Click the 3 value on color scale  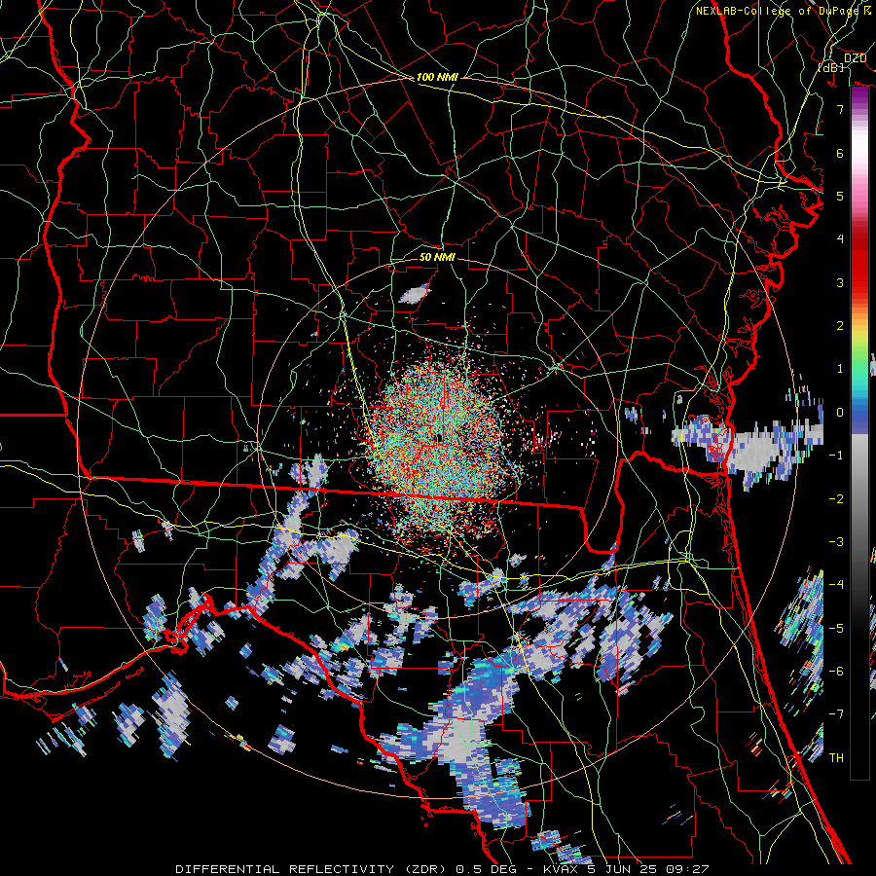point(840,282)
